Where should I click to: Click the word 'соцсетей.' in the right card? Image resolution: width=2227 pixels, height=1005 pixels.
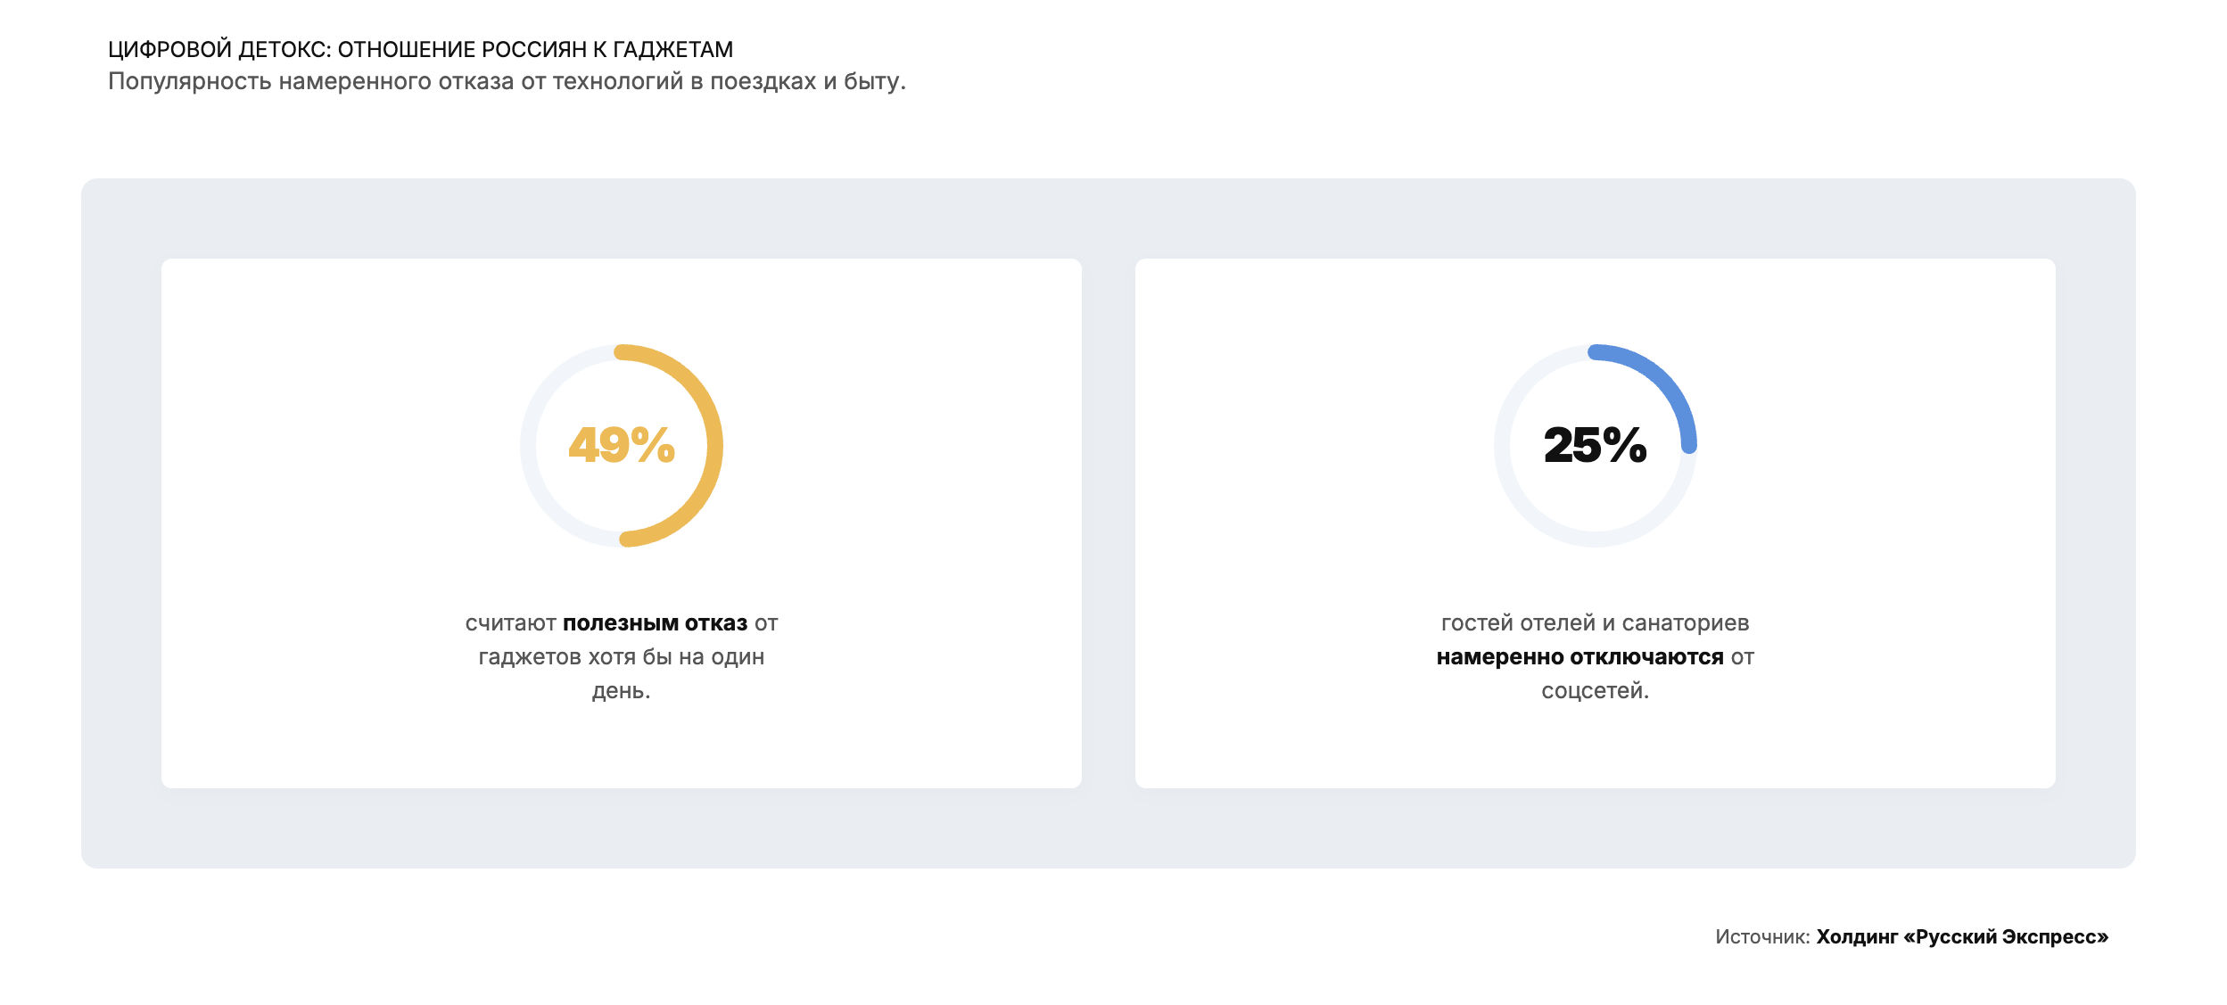1595,691
